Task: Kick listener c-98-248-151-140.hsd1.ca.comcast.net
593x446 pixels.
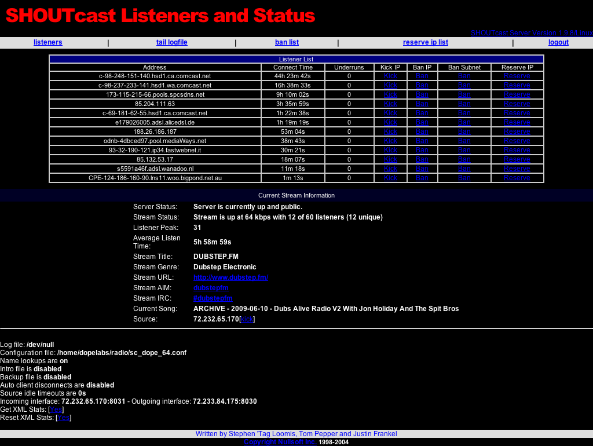Action: [390, 76]
